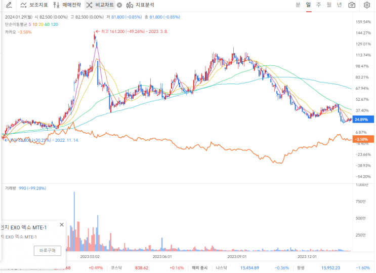Select the 10-day moving average value
Viewport: 376px width, 273px height.
click(x=35, y=24)
